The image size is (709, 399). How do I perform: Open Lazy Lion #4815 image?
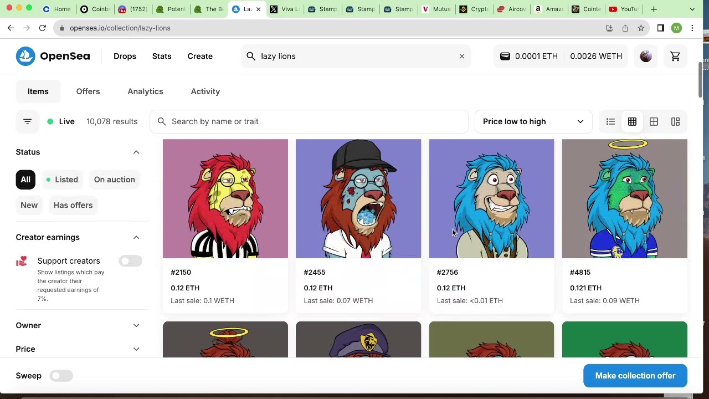click(x=625, y=198)
